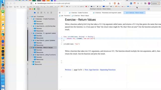Click browser back arrow
This screenshot has width=161, height=90.
pos(7,3)
